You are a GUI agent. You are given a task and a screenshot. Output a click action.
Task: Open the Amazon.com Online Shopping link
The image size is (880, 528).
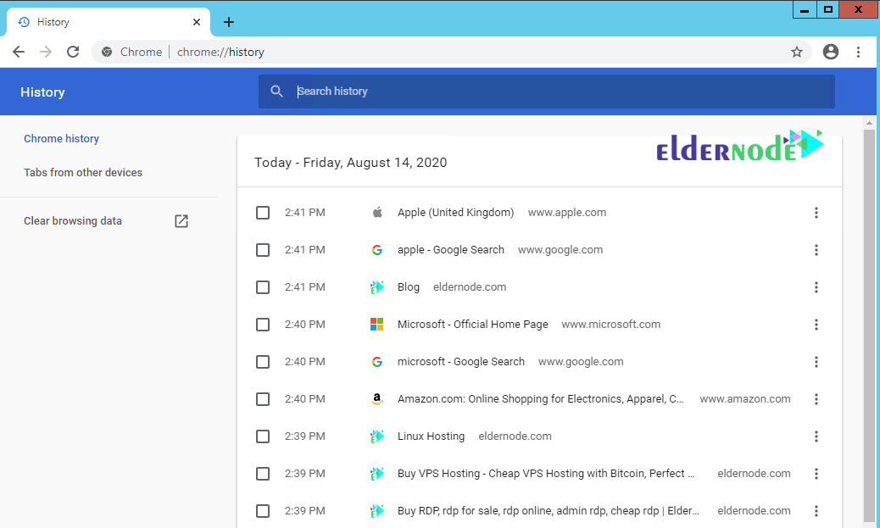click(540, 399)
